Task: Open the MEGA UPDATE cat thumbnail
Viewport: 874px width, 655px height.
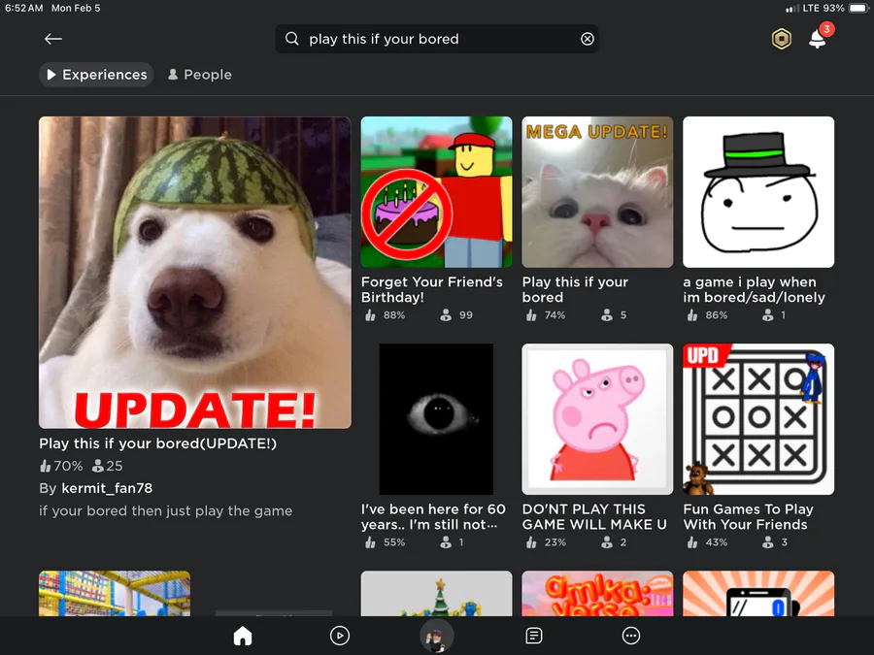Action: pyautogui.click(x=597, y=192)
